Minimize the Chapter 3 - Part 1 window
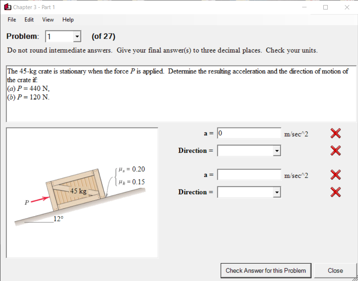 pos(304,7)
